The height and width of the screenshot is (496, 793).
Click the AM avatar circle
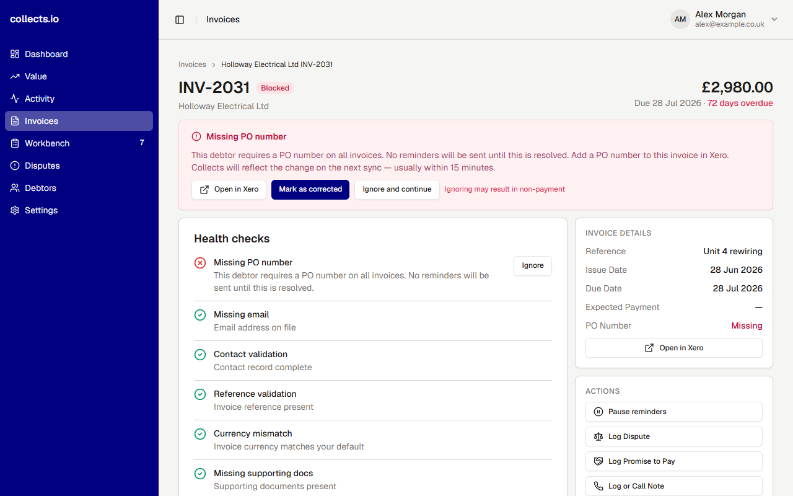[680, 19]
